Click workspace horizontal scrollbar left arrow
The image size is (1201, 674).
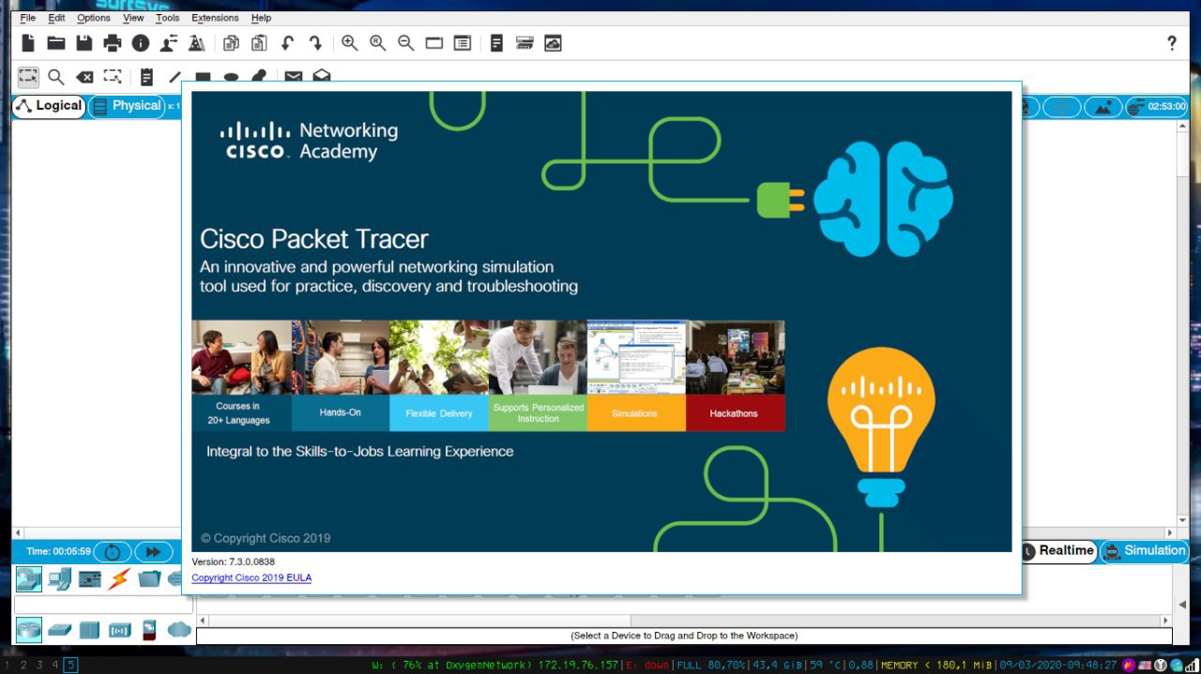pyautogui.click(x=18, y=532)
